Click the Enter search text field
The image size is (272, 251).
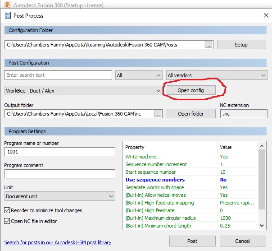58,75
